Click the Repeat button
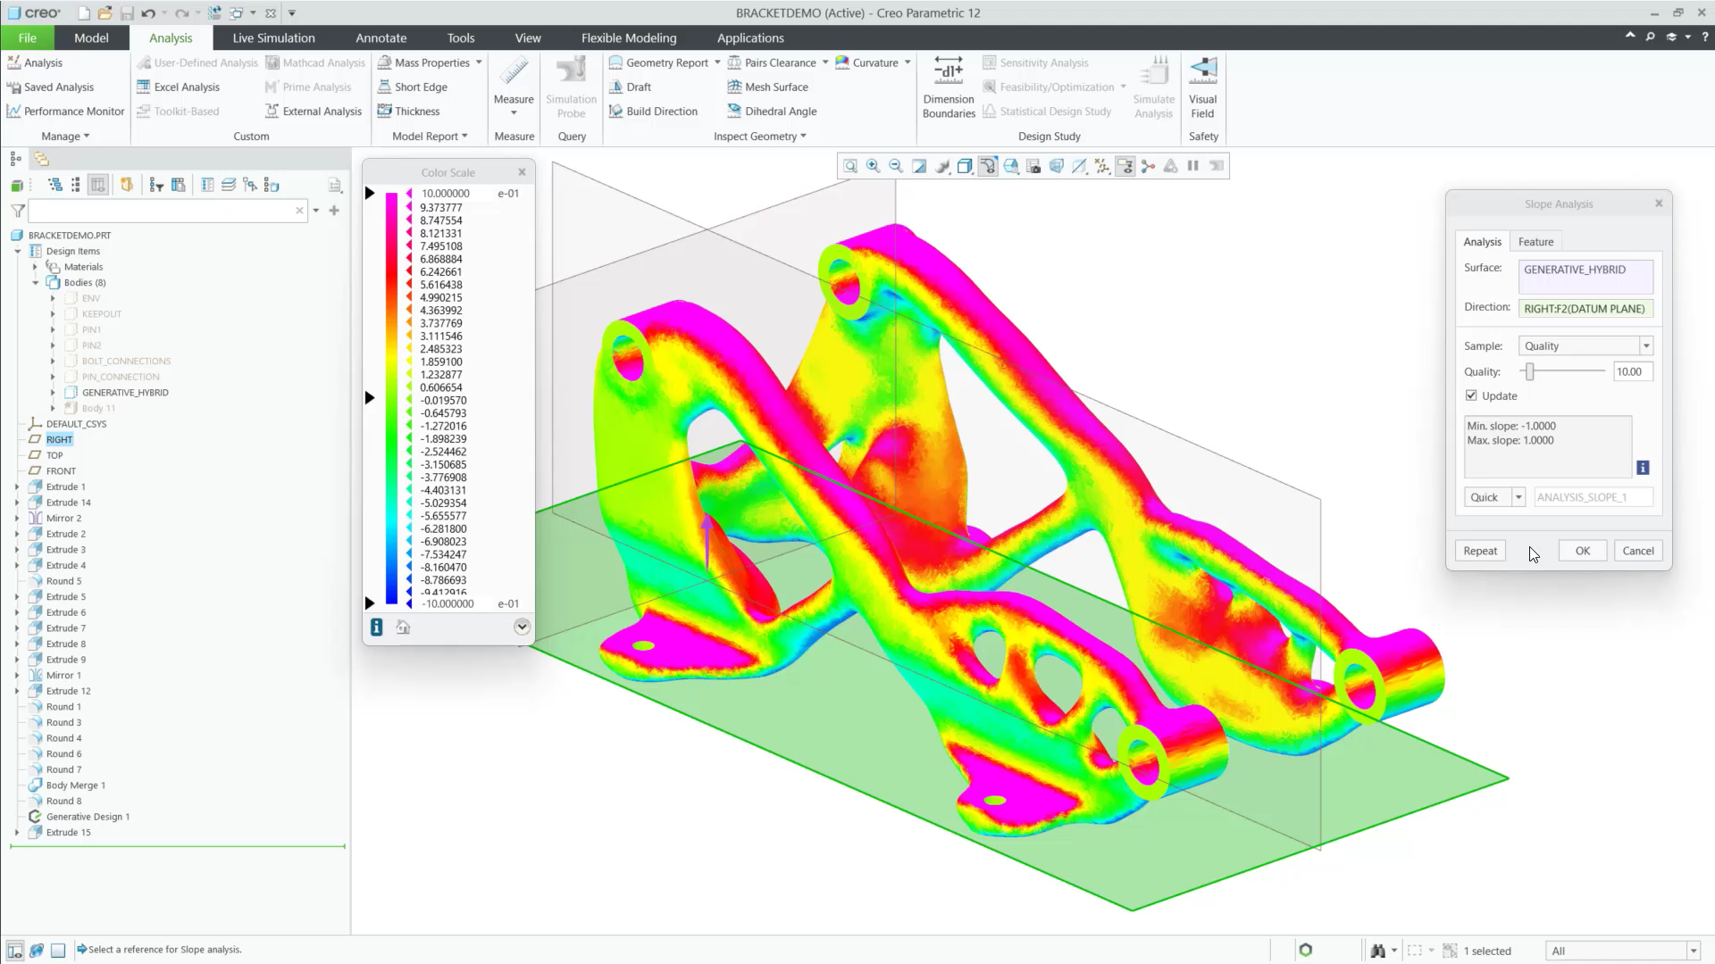 [1480, 551]
